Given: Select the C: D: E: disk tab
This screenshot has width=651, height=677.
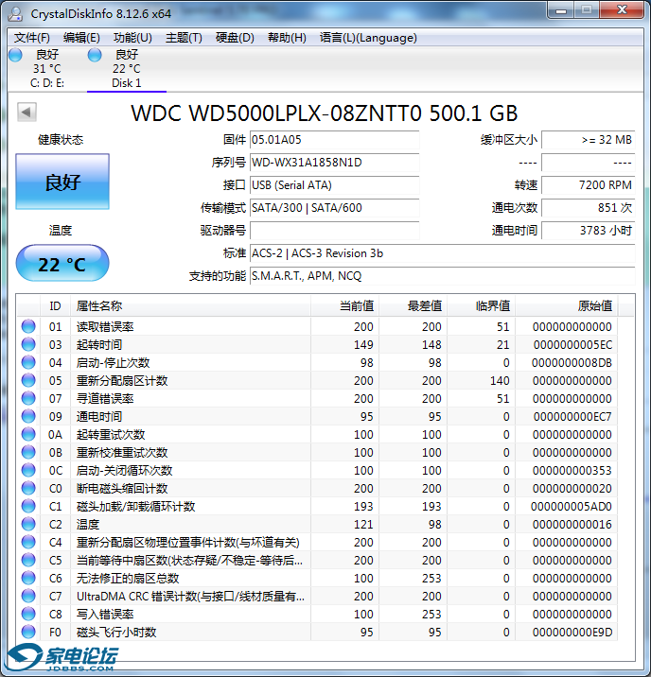Looking at the screenshot, I should pyautogui.click(x=47, y=69).
